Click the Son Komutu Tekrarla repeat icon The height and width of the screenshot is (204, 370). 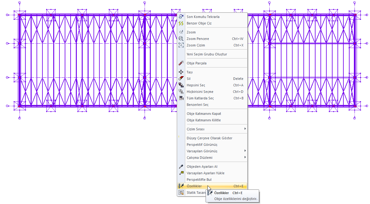click(181, 17)
